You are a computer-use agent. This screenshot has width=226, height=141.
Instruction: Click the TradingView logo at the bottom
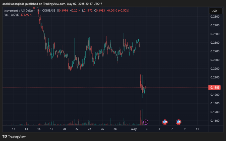click(14, 136)
